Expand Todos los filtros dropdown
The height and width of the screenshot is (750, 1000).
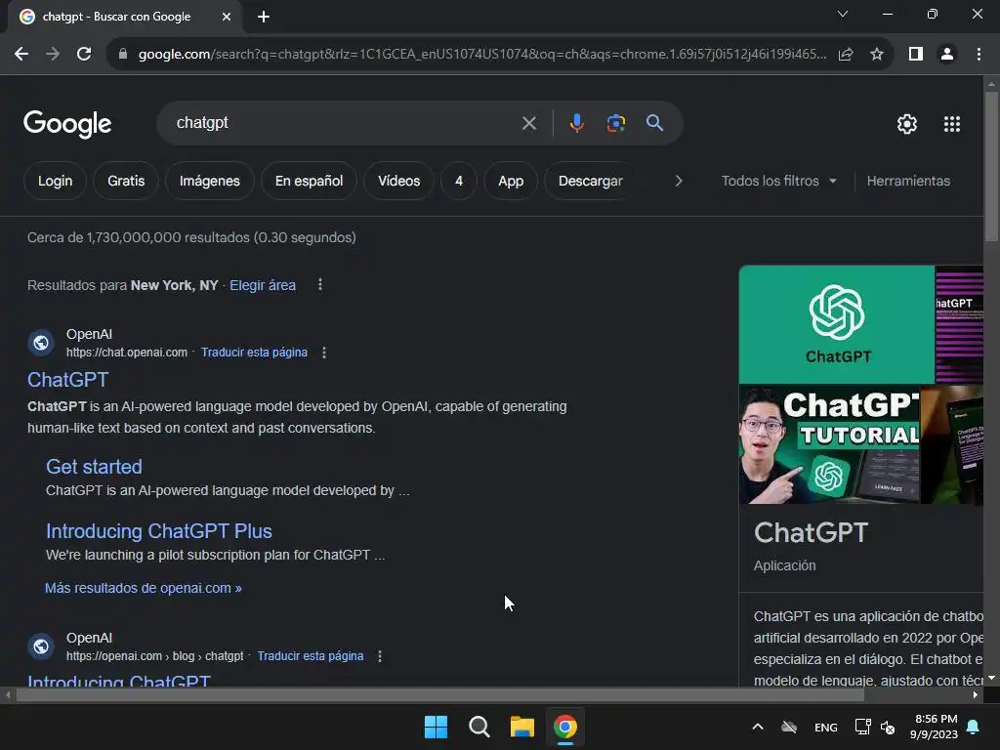tap(778, 181)
